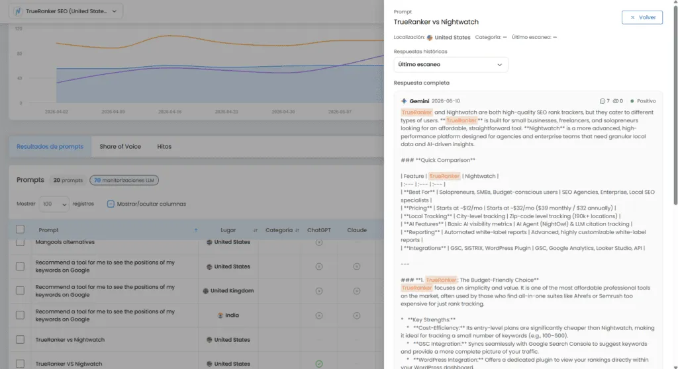The height and width of the screenshot is (369, 678).
Task: Click the prompt text TrueRanker VS Nigtwatch
Action: point(69,364)
